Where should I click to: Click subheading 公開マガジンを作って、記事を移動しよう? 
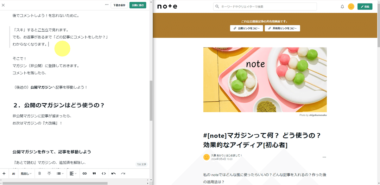[52, 152]
